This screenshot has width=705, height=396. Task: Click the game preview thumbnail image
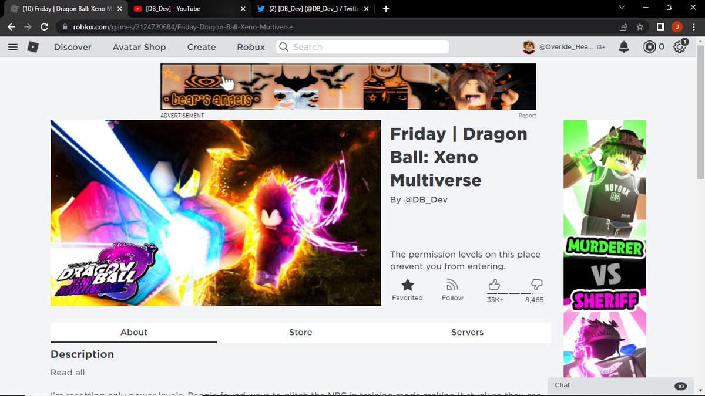(x=216, y=213)
